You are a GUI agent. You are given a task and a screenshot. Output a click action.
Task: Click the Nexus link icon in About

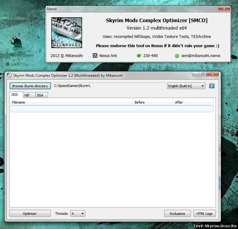pos(95,55)
